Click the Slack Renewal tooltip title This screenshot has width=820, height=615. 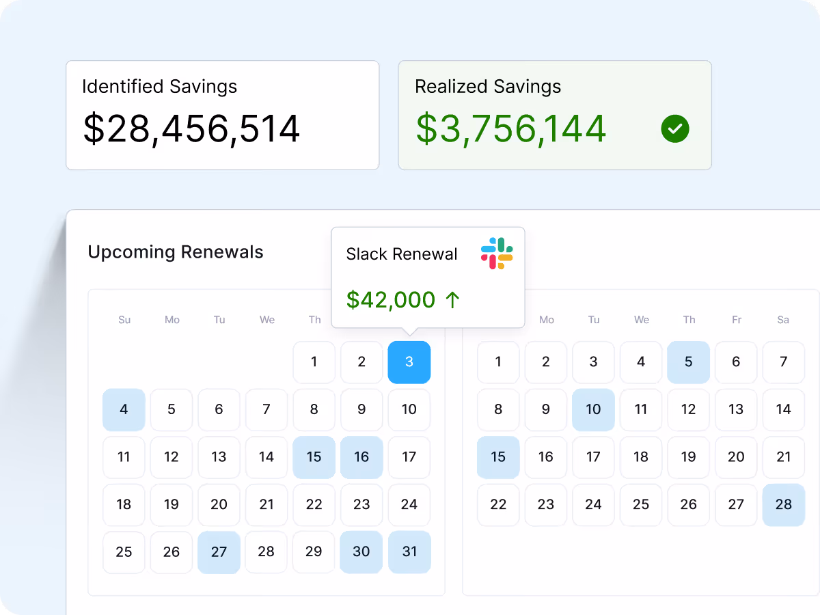[402, 254]
